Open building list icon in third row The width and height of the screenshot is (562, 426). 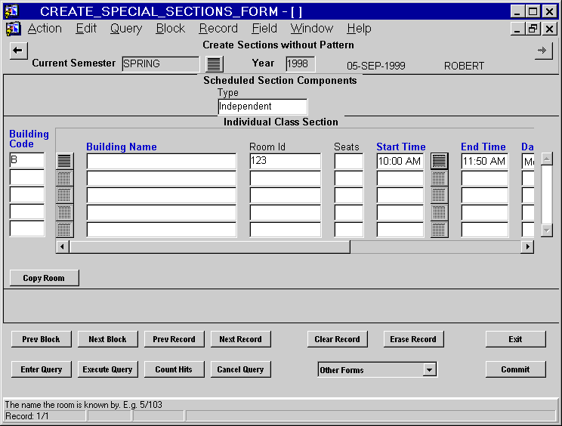64,196
